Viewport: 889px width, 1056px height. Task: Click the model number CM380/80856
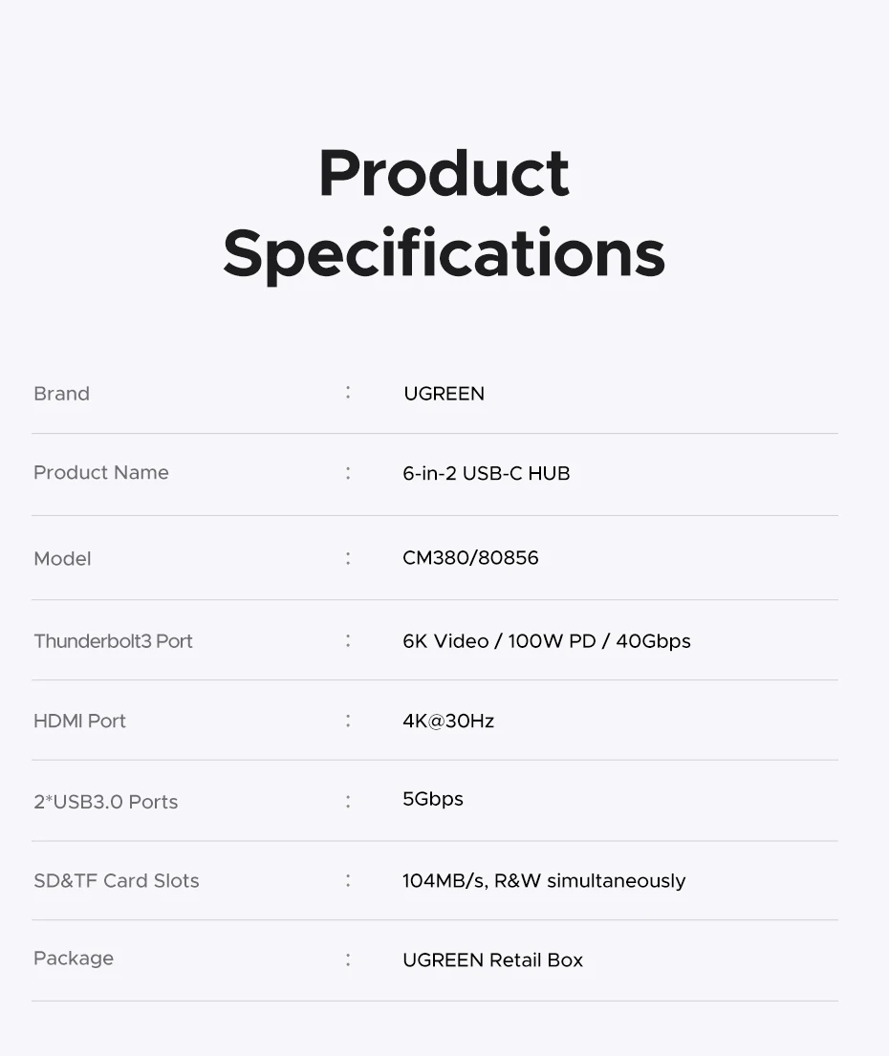[470, 558]
